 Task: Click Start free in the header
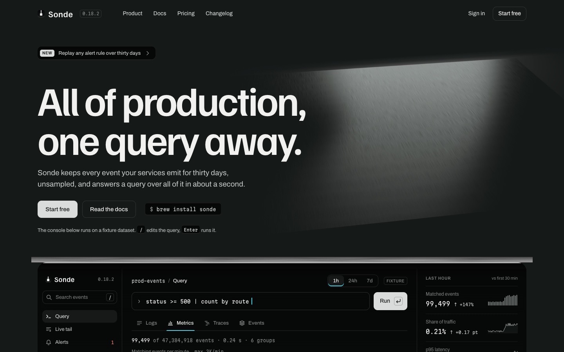pos(509,14)
